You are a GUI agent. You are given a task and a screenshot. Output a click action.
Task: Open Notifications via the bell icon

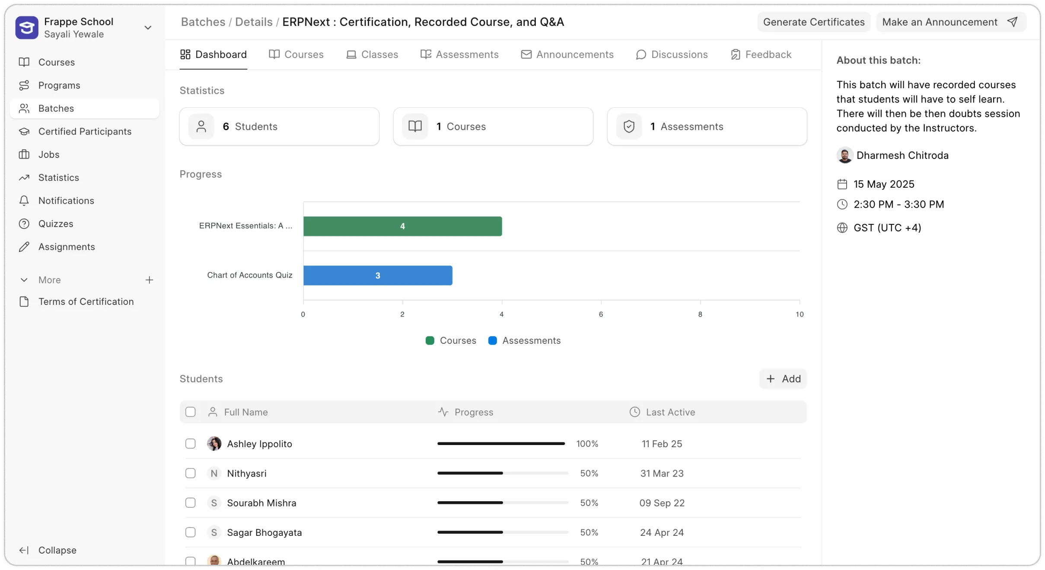(25, 201)
